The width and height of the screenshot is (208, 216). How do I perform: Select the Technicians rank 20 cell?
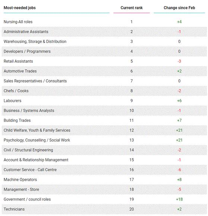pyautogui.click(x=132, y=209)
